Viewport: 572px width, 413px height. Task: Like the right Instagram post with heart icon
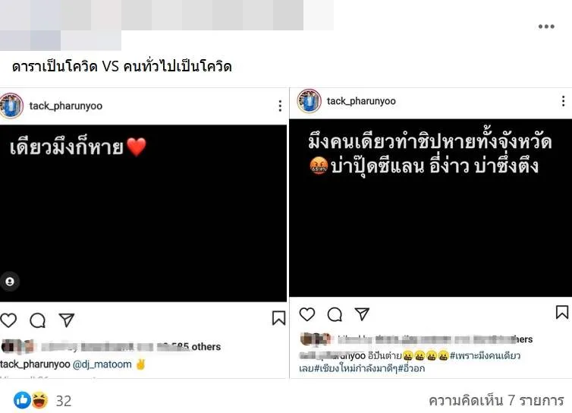(x=306, y=314)
